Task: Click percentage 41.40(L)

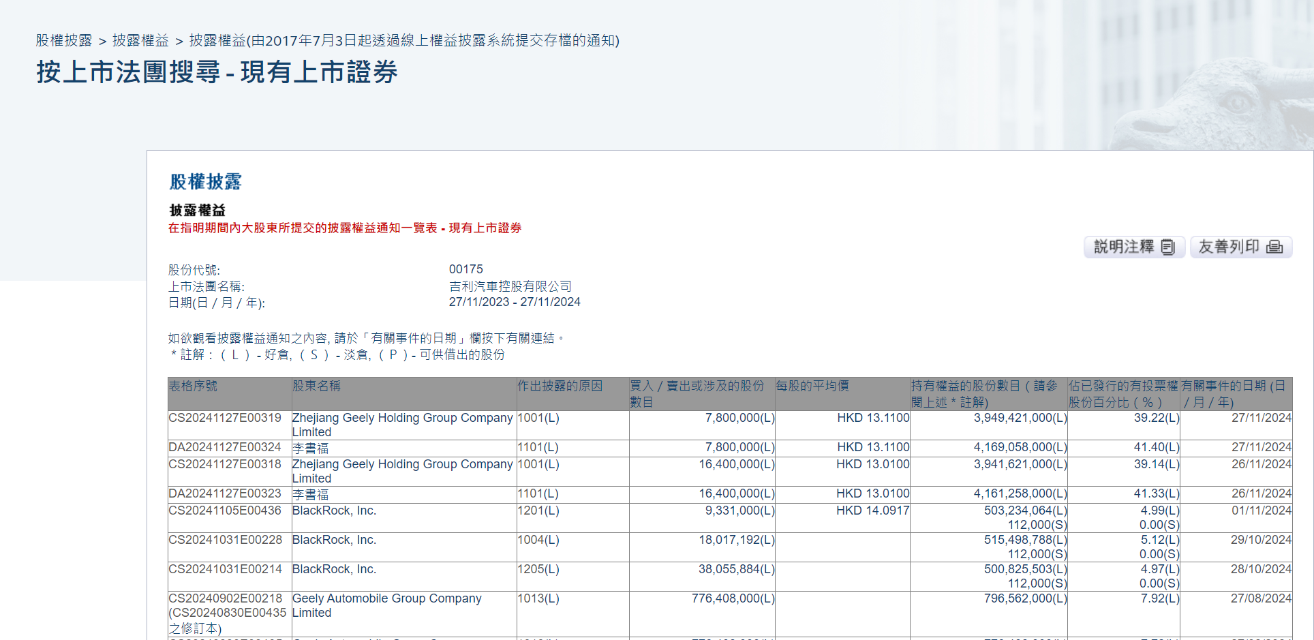Action: click(1157, 447)
